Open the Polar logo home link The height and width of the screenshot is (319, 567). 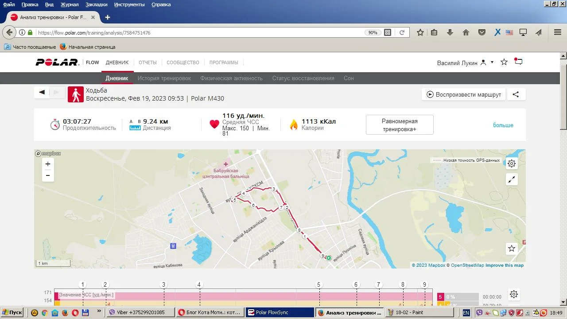pos(57,62)
